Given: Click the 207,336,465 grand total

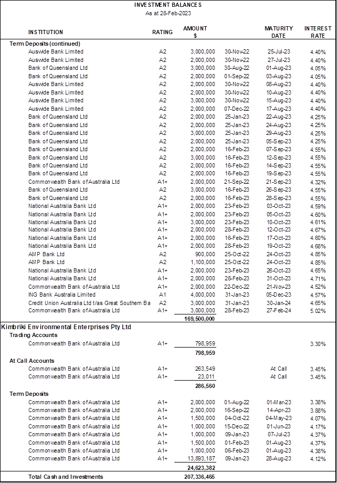Looking at the screenshot, I should (199, 477).
